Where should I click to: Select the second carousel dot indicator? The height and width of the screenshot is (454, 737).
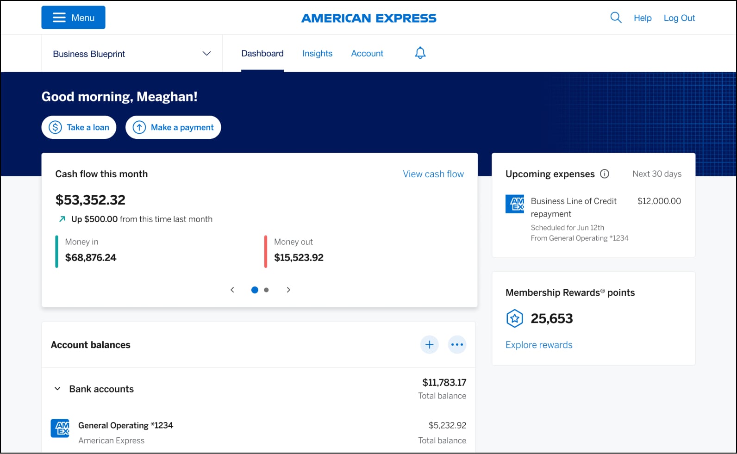tap(266, 290)
